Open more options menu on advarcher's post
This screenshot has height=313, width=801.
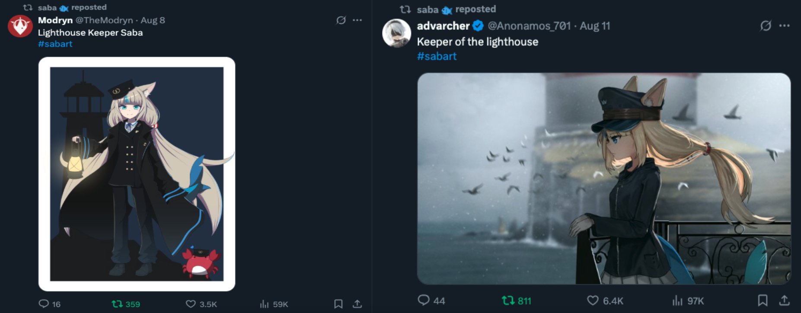pos(785,26)
